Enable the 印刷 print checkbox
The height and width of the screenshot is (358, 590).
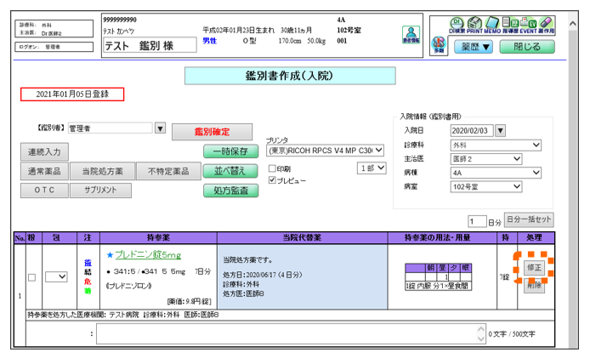click(272, 169)
